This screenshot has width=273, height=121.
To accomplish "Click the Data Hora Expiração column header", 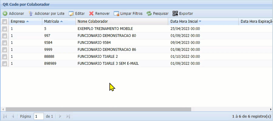I will (255, 21).
